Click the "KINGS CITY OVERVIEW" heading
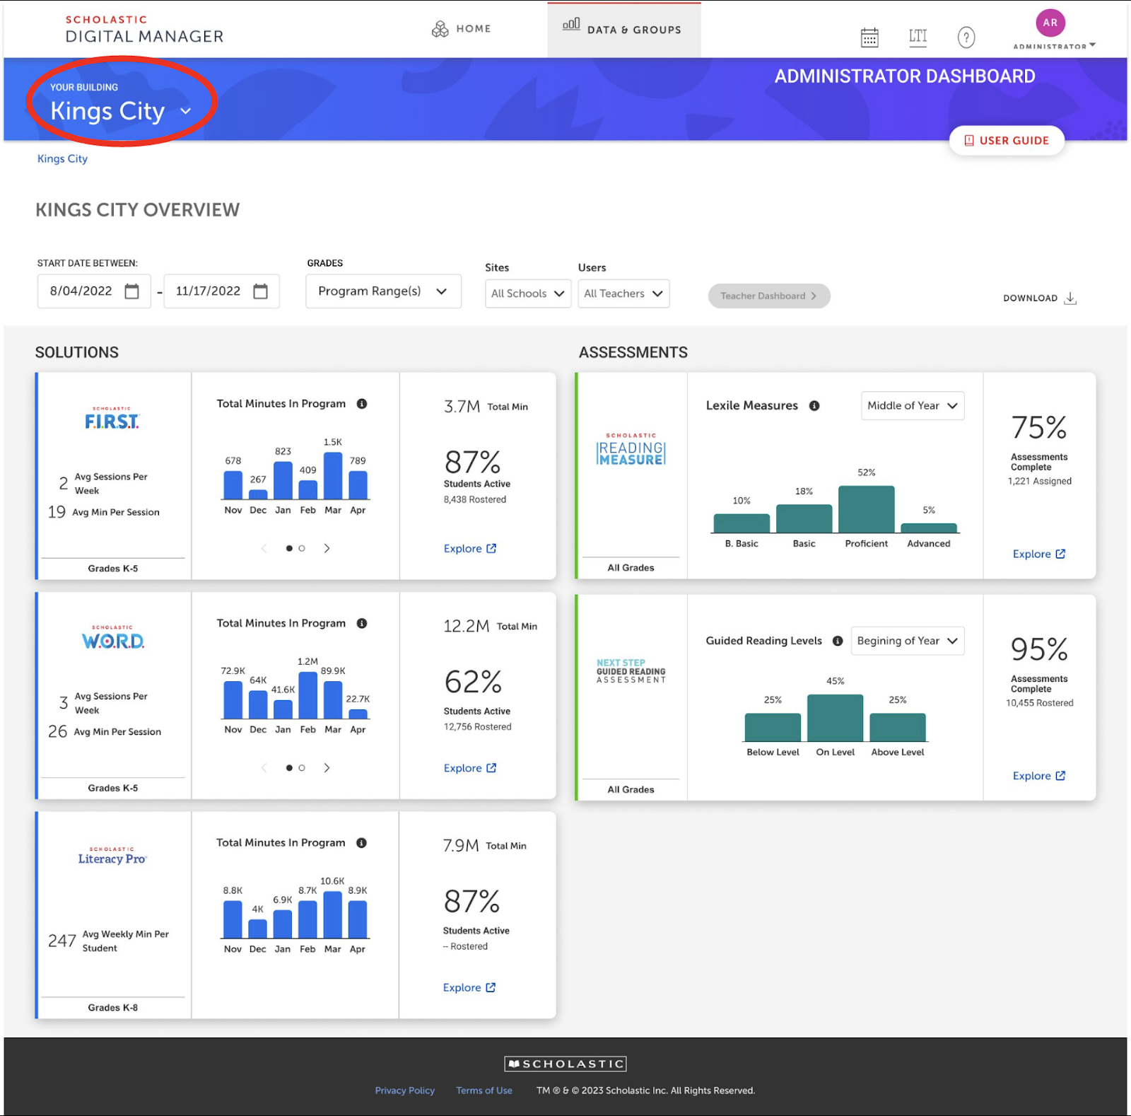 pyautogui.click(x=138, y=210)
